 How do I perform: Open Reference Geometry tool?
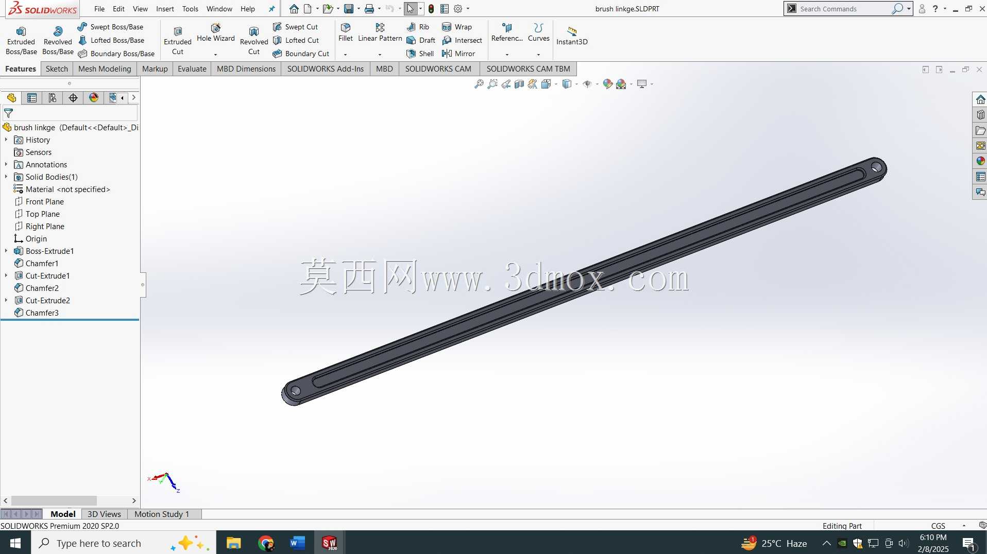click(x=507, y=33)
